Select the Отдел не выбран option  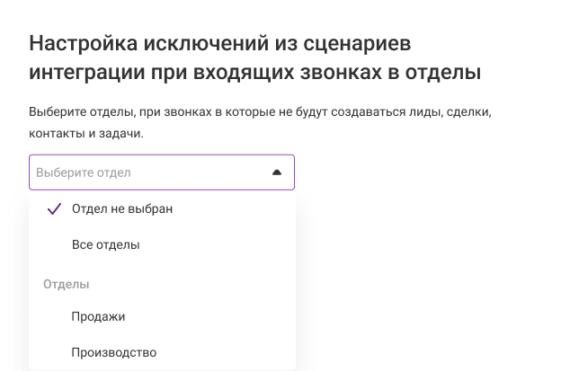point(162,208)
